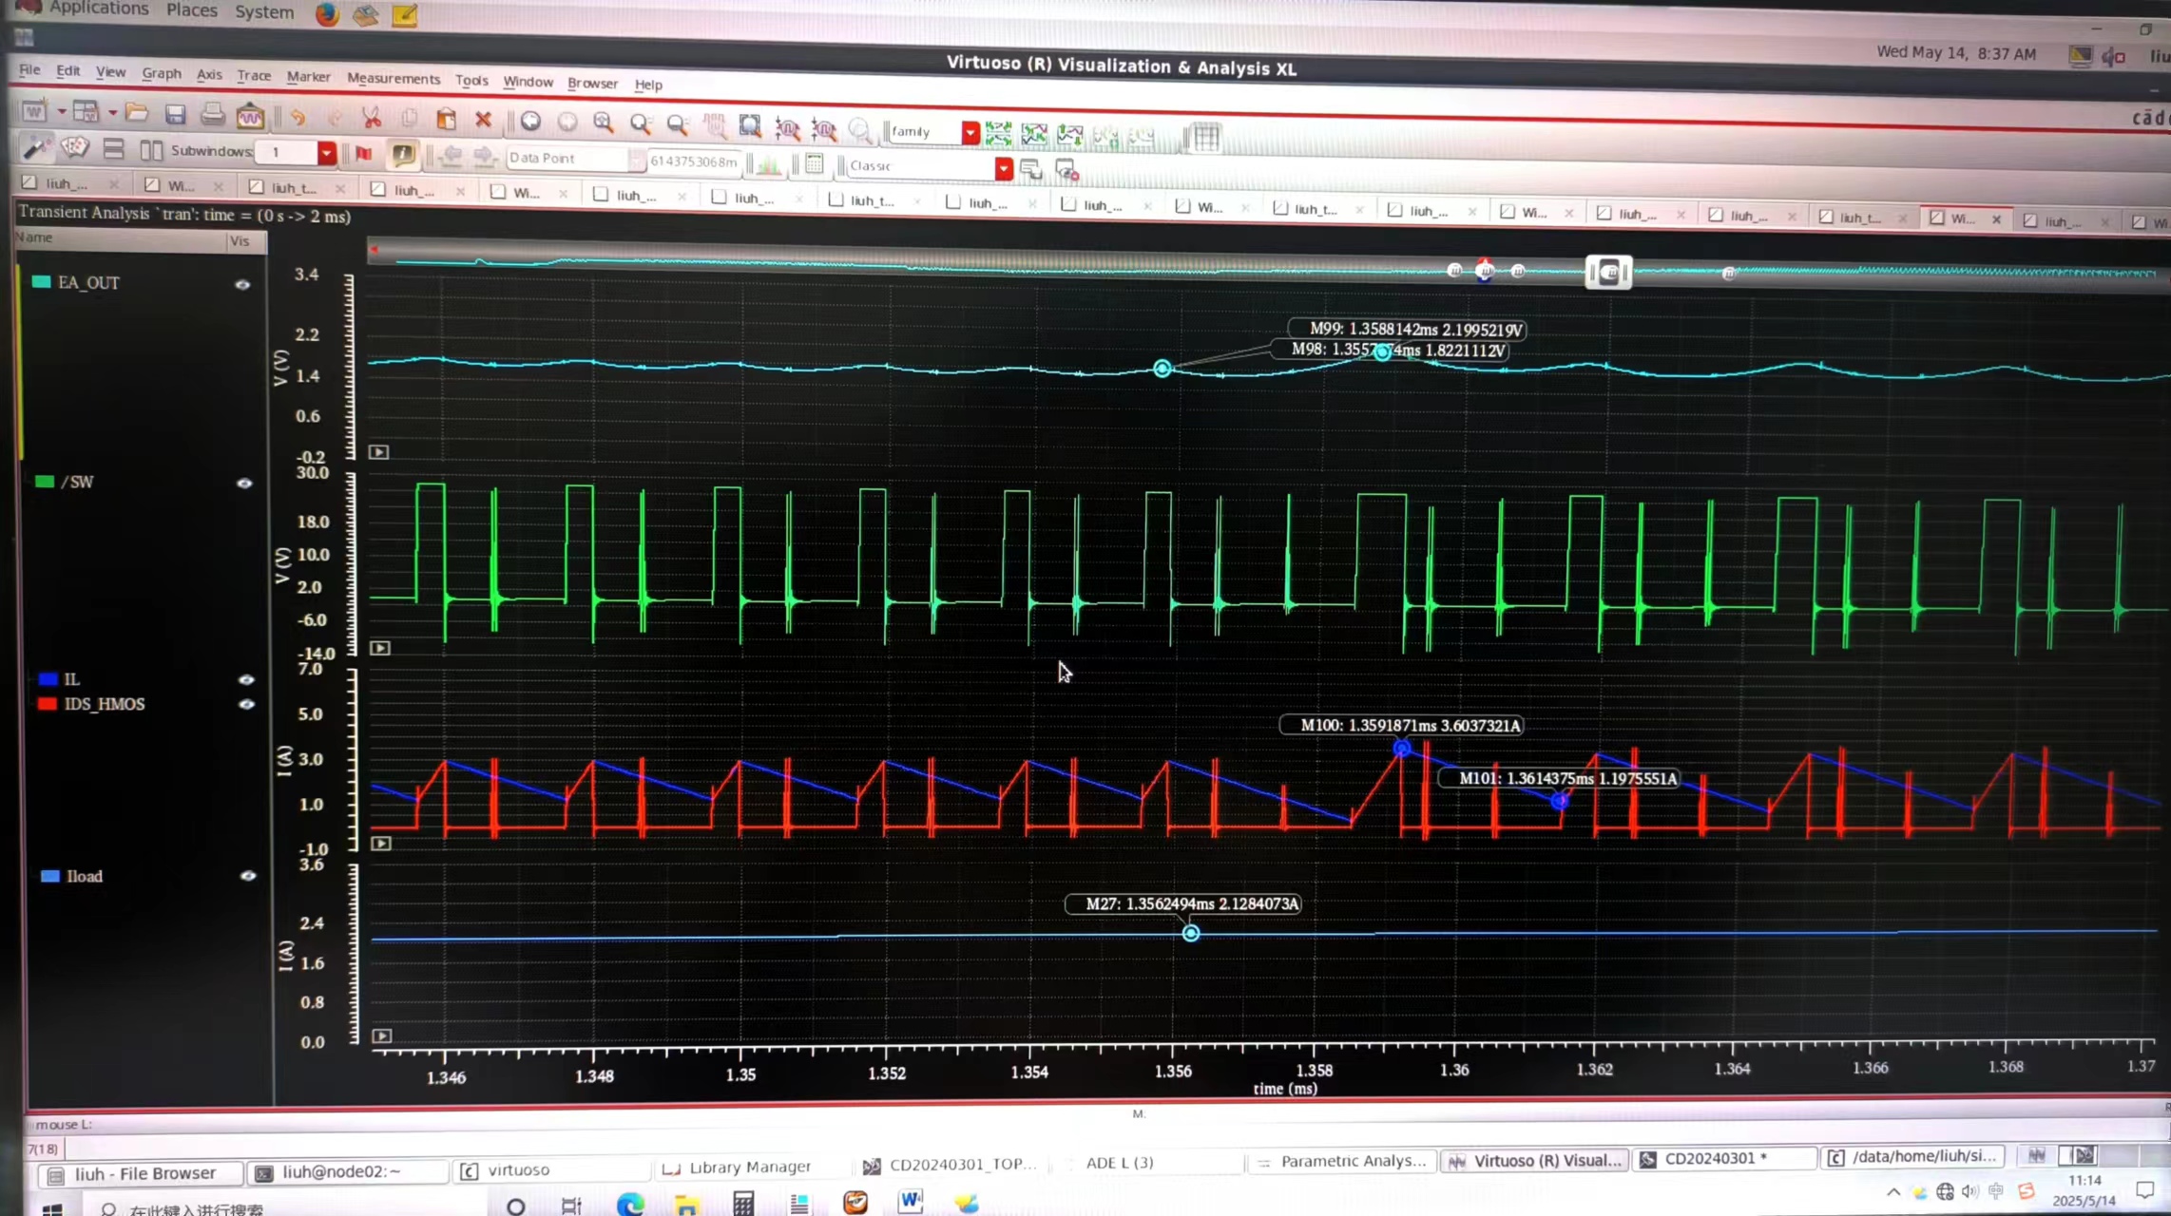Click the red Delete X icon

[x=483, y=120]
